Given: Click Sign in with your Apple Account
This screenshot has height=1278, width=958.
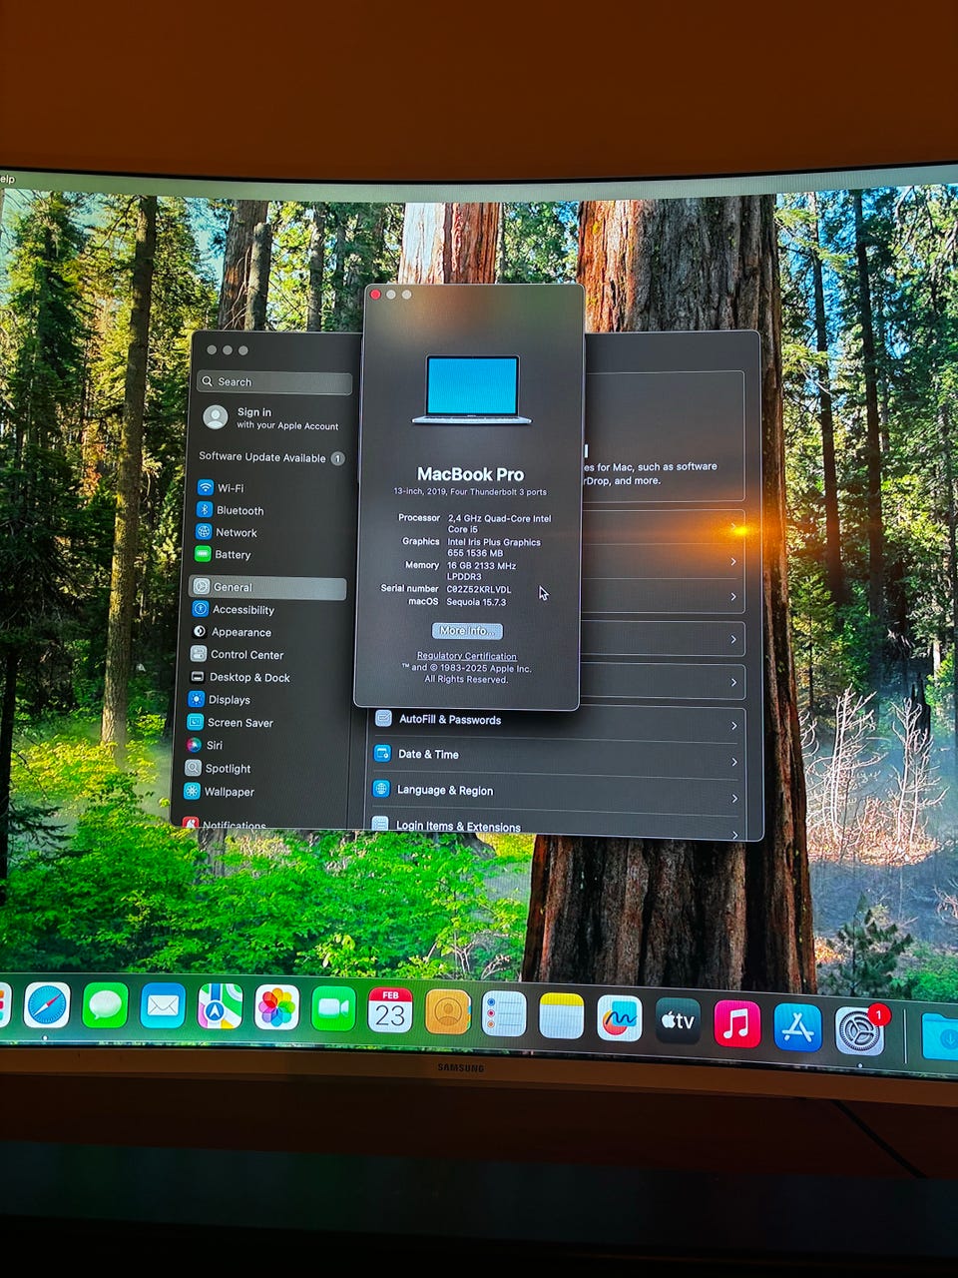Looking at the screenshot, I should coord(271,418).
